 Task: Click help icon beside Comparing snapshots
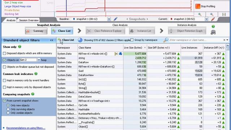[33, 94]
